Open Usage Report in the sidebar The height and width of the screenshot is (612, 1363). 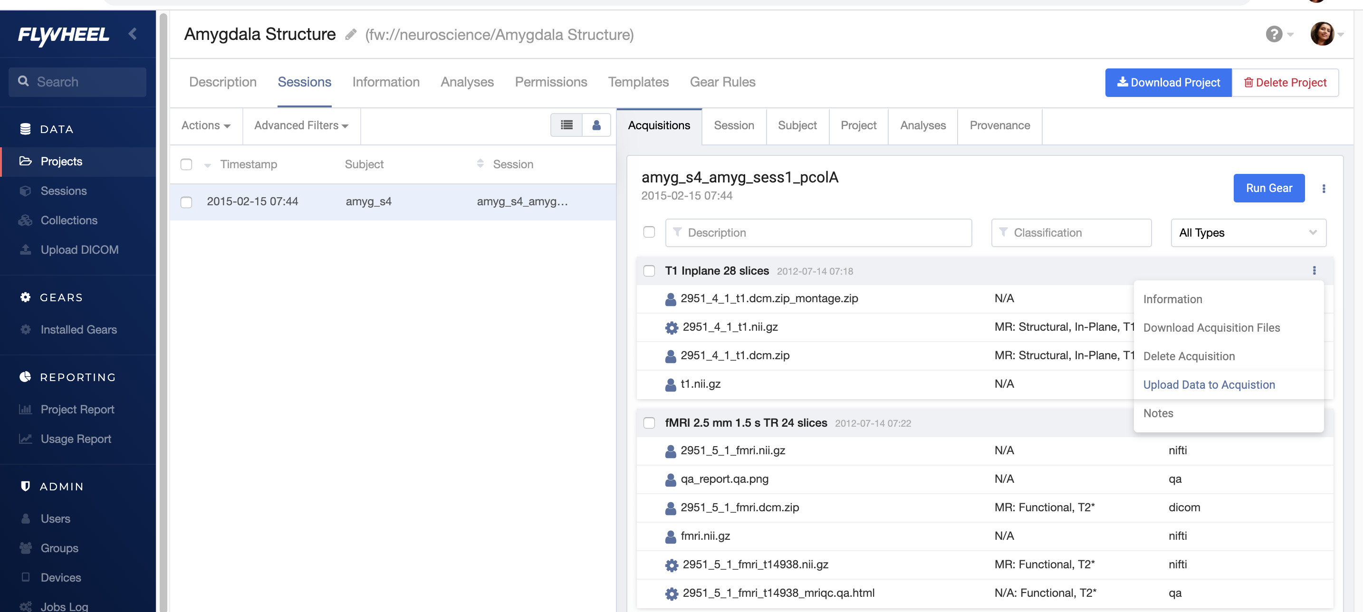(x=76, y=439)
